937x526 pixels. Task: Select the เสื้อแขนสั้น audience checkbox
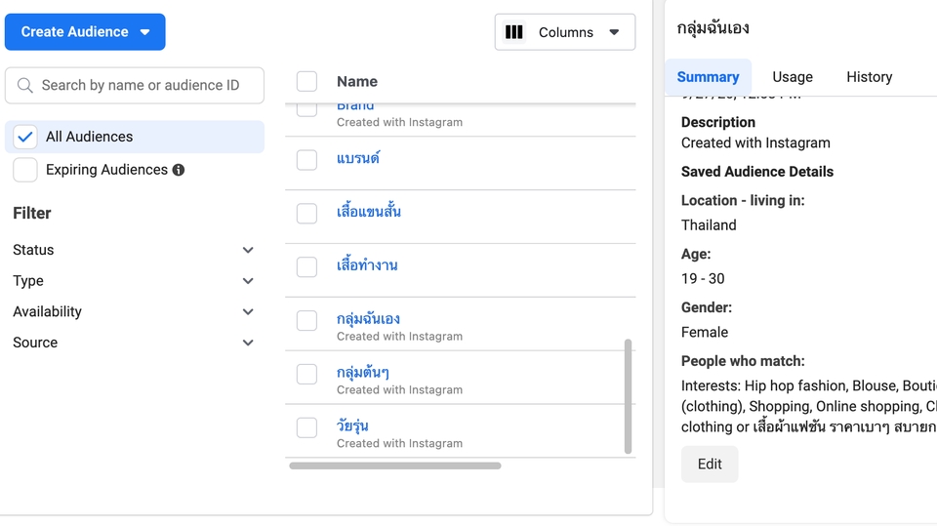pos(306,213)
